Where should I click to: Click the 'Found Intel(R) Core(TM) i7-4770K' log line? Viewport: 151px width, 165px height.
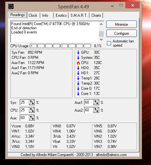click(x=51, y=24)
